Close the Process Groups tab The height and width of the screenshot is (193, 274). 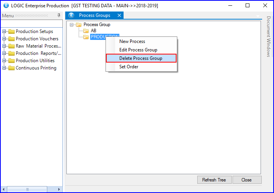[x=119, y=15]
